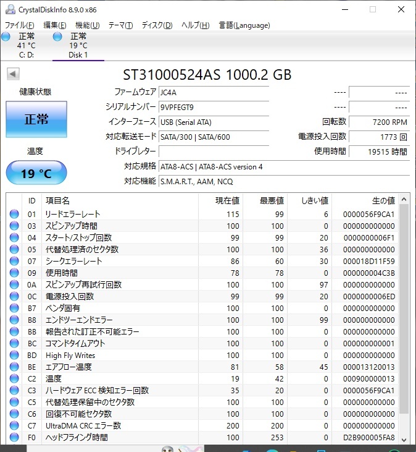The height and width of the screenshot is (452, 416).
Task: Click the power-on hours 19515 時間
Action: tap(379, 151)
